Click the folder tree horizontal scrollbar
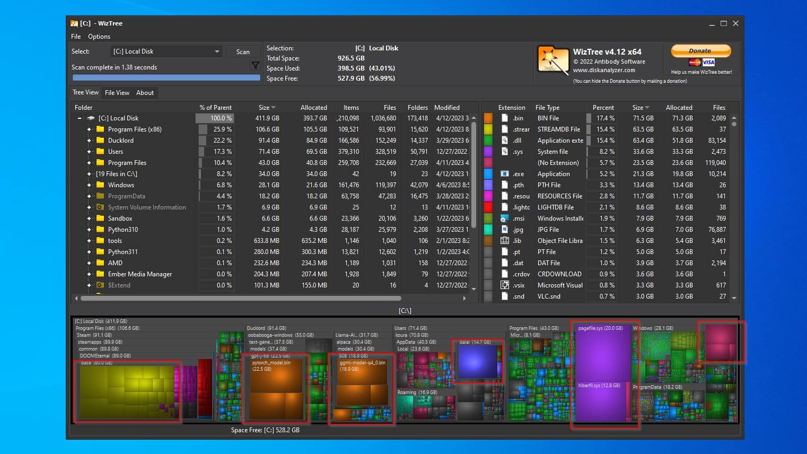807x454 pixels. 241,298
